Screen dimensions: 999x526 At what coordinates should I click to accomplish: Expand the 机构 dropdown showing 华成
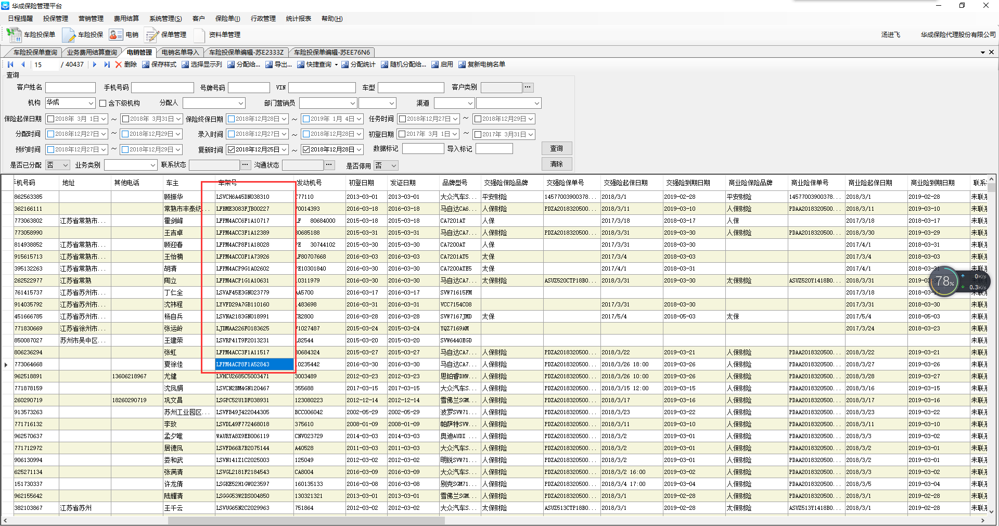click(x=91, y=104)
